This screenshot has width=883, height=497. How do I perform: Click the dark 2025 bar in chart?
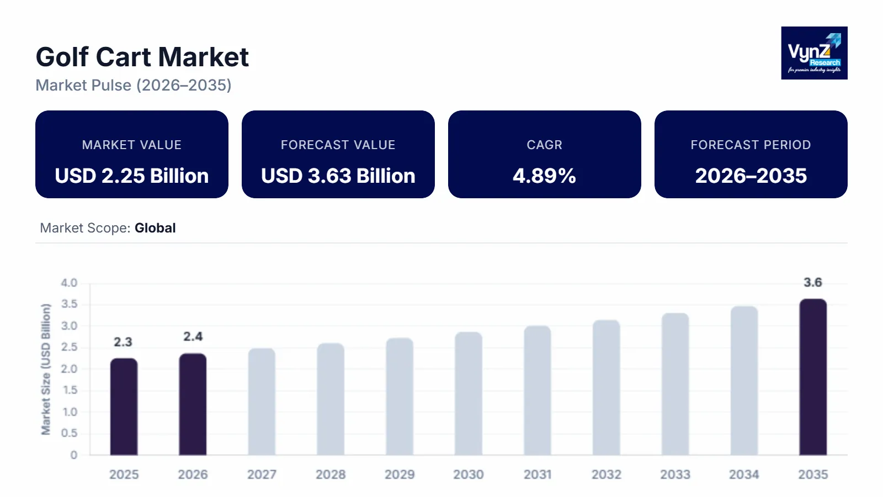click(124, 407)
